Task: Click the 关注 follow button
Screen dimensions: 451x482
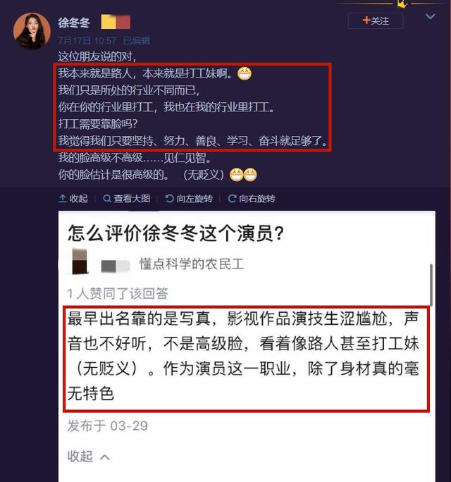Action: pos(376,21)
